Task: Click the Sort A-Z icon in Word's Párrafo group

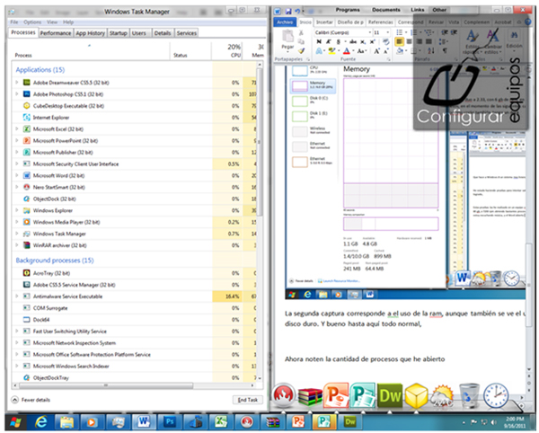Action: [431, 51]
